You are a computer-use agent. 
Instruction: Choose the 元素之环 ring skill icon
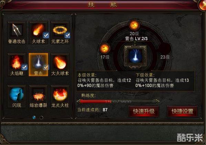click(x=60, y=30)
